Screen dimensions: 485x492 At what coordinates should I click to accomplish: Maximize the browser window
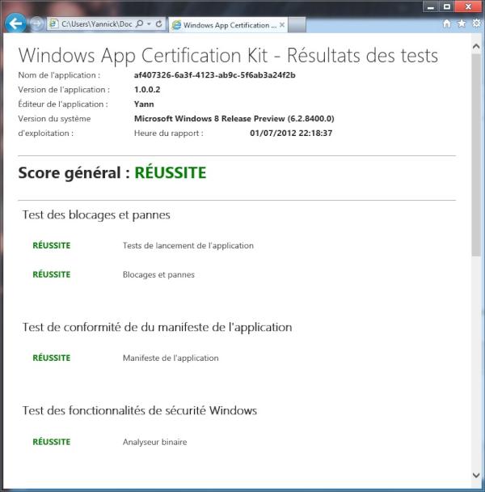pos(447,6)
